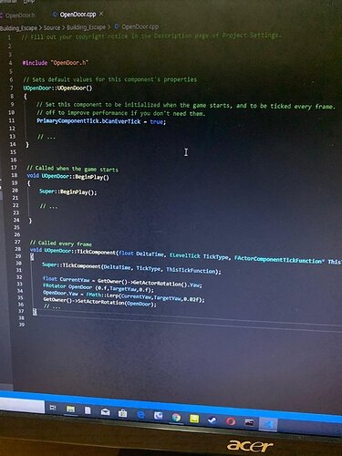Select the OpenDoor.cpp editor tab
This screenshot has height=456, width=342.
(x=78, y=15)
